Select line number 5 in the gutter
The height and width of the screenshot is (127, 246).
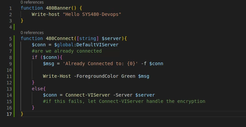[x=10, y=39]
